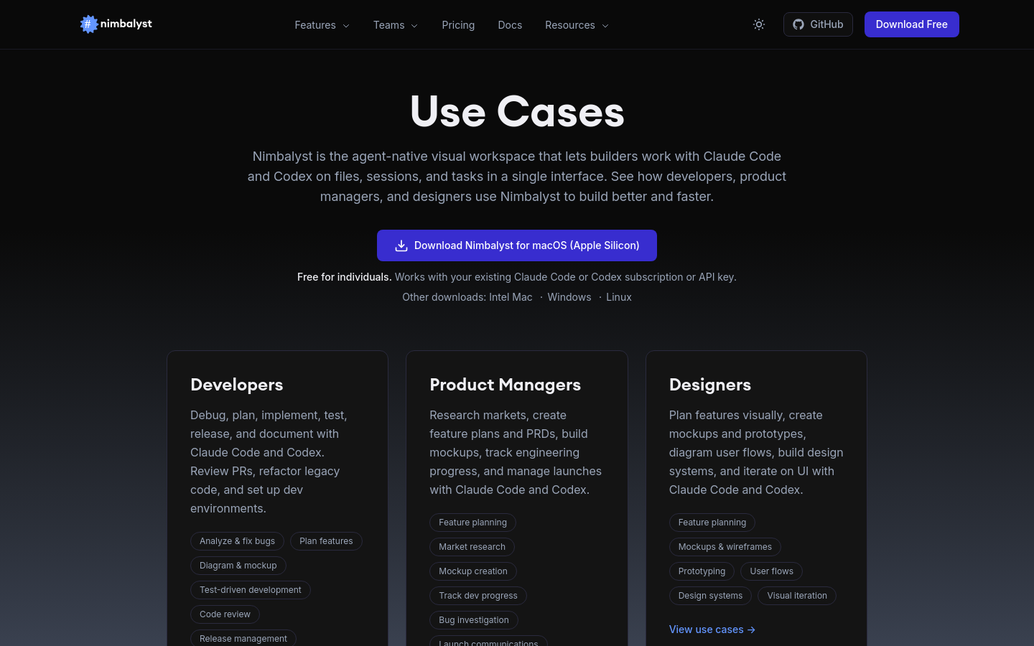Screen dimensions: 1034x646
Task: Select the Design systems tag
Action: pos(710,596)
